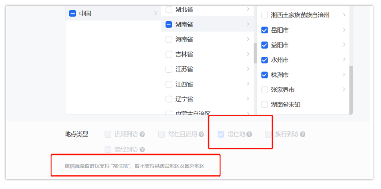
Task: Select the 中国 label text
Action: (85, 14)
